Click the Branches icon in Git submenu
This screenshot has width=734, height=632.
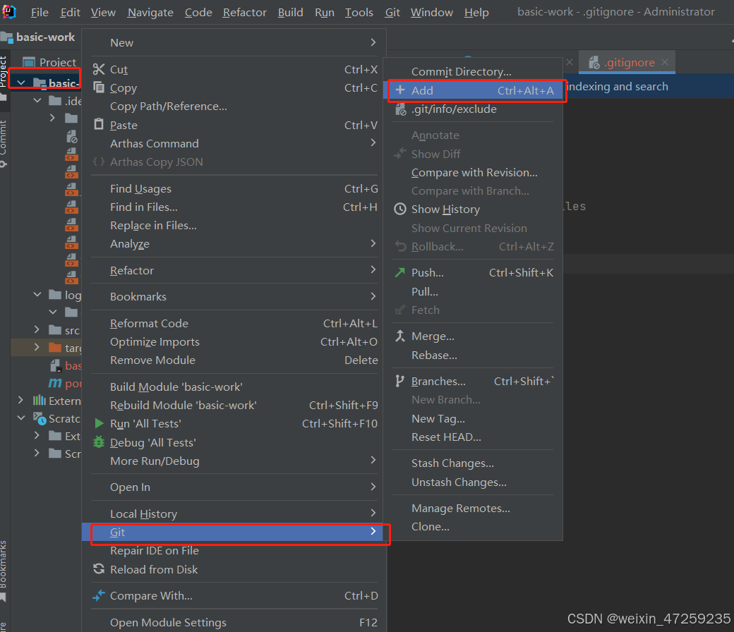(x=399, y=382)
